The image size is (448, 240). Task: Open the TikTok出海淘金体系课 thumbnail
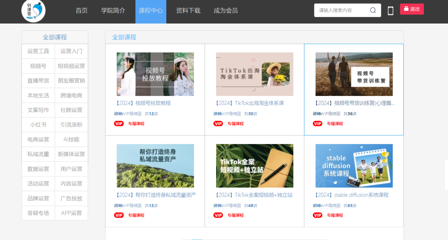click(x=255, y=74)
